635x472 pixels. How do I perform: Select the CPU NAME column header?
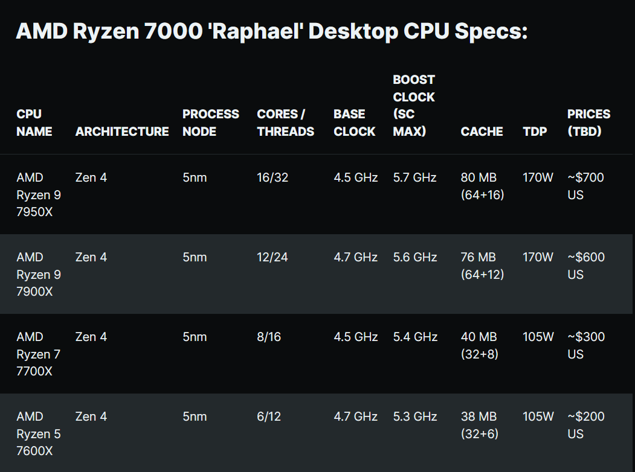coord(34,123)
